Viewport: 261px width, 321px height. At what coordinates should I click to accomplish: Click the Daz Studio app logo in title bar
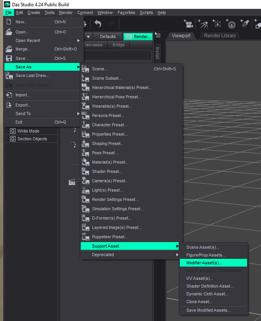point(7,4)
